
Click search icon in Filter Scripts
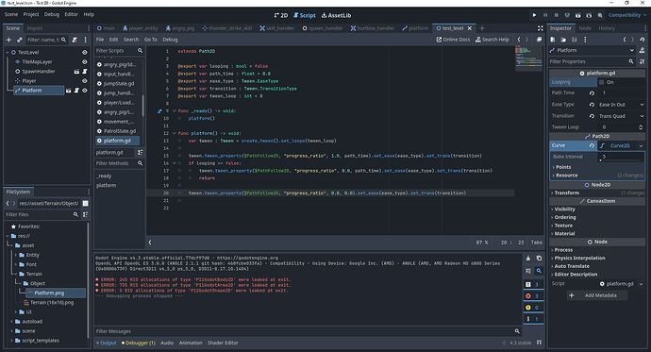(x=140, y=51)
